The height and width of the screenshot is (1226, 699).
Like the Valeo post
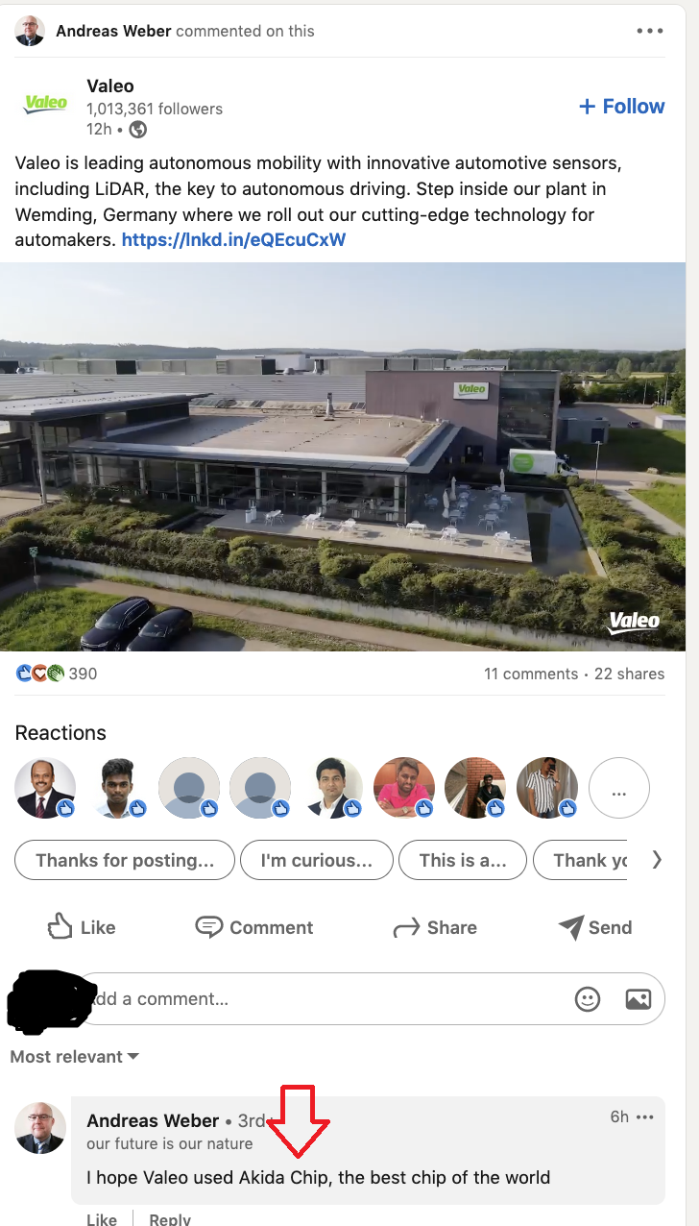(82, 927)
